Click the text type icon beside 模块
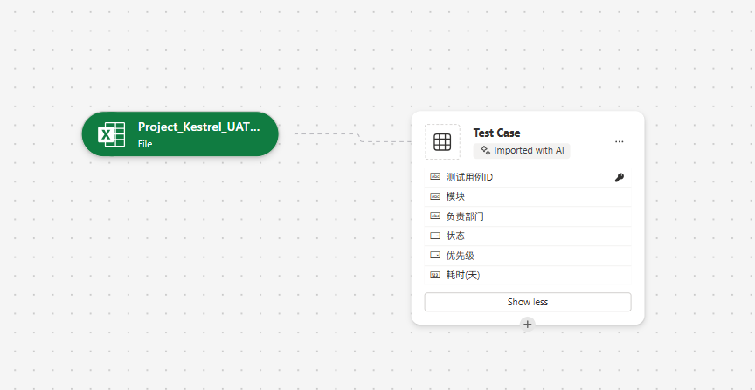The image size is (755, 390). (x=435, y=196)
